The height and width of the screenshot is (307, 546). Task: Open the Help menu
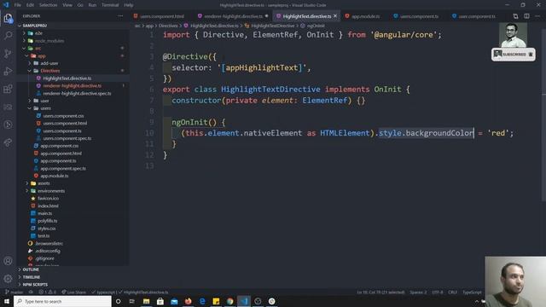[129, 5]
